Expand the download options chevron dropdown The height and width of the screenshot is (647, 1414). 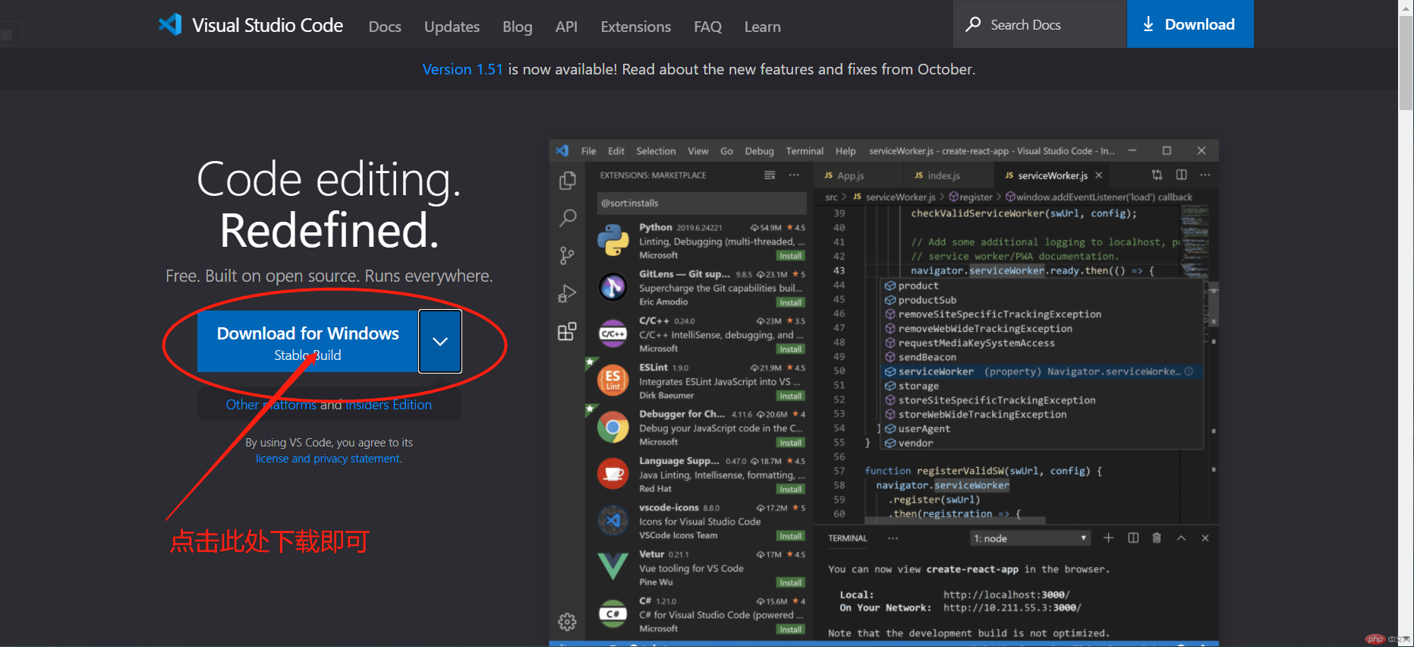[440, 342]
